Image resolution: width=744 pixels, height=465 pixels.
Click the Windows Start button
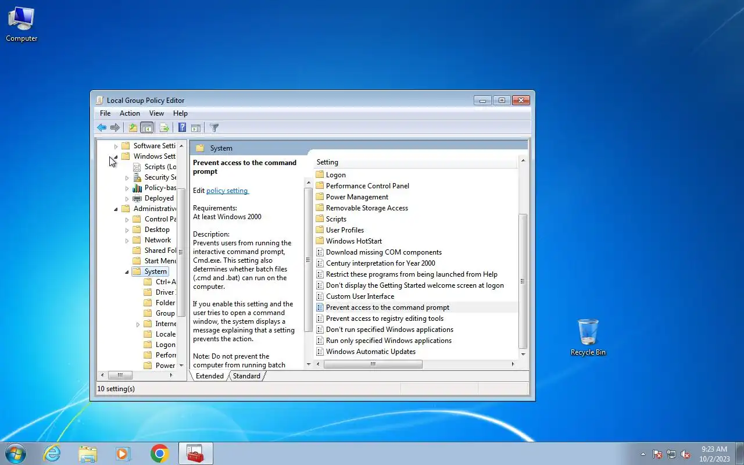[x=16, y=453]
